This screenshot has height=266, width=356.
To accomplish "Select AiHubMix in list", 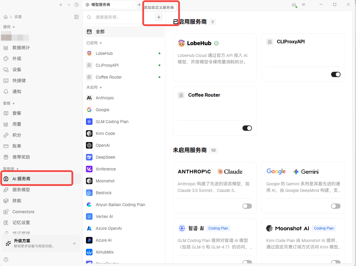I will click(x=124, y=252).
